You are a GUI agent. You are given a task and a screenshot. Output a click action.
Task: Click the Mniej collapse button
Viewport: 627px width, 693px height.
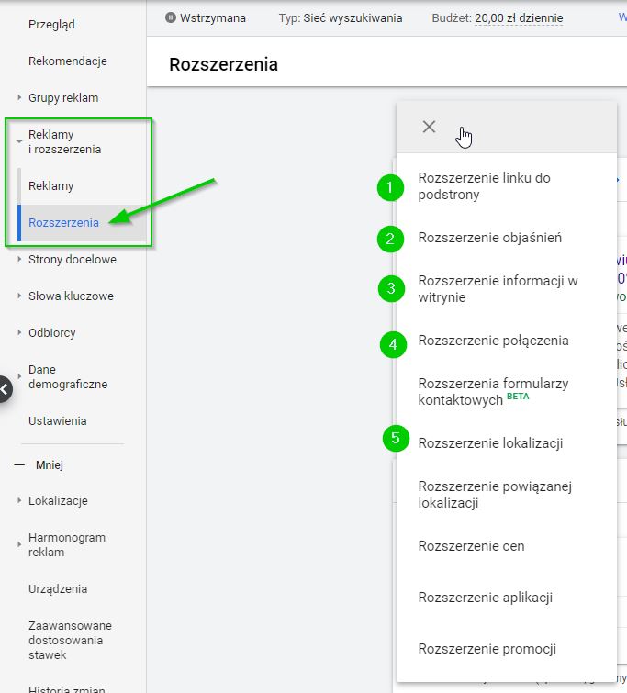49,465
